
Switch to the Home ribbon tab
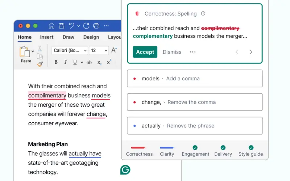pyautogui.click(x=25, y=37)
